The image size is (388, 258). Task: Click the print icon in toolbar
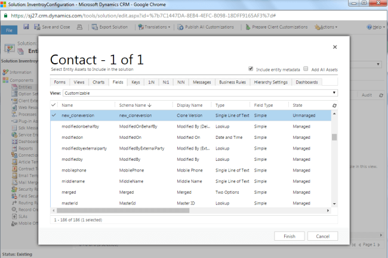click(x=79, y=27)
